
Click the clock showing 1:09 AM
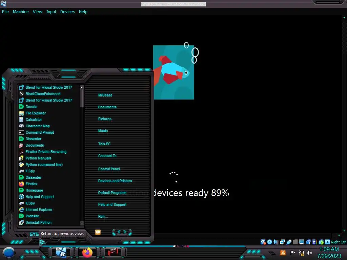[329, 253]
